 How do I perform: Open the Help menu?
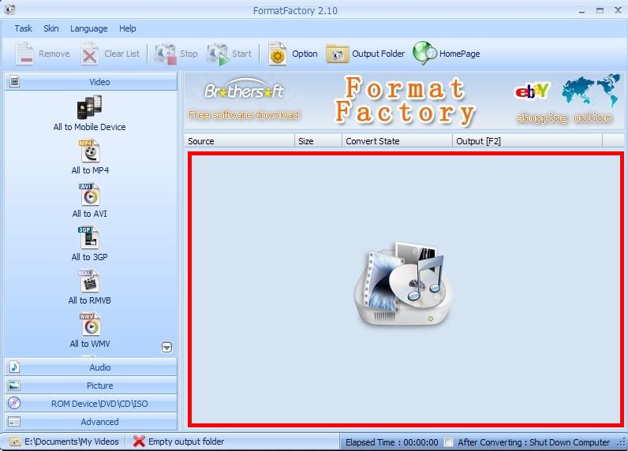click(x=127, y=28)
